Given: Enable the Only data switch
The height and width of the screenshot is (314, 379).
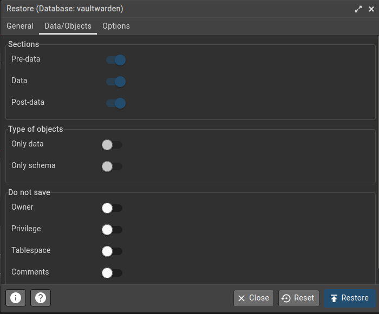Looking at the screenshot, I should 112,145.
